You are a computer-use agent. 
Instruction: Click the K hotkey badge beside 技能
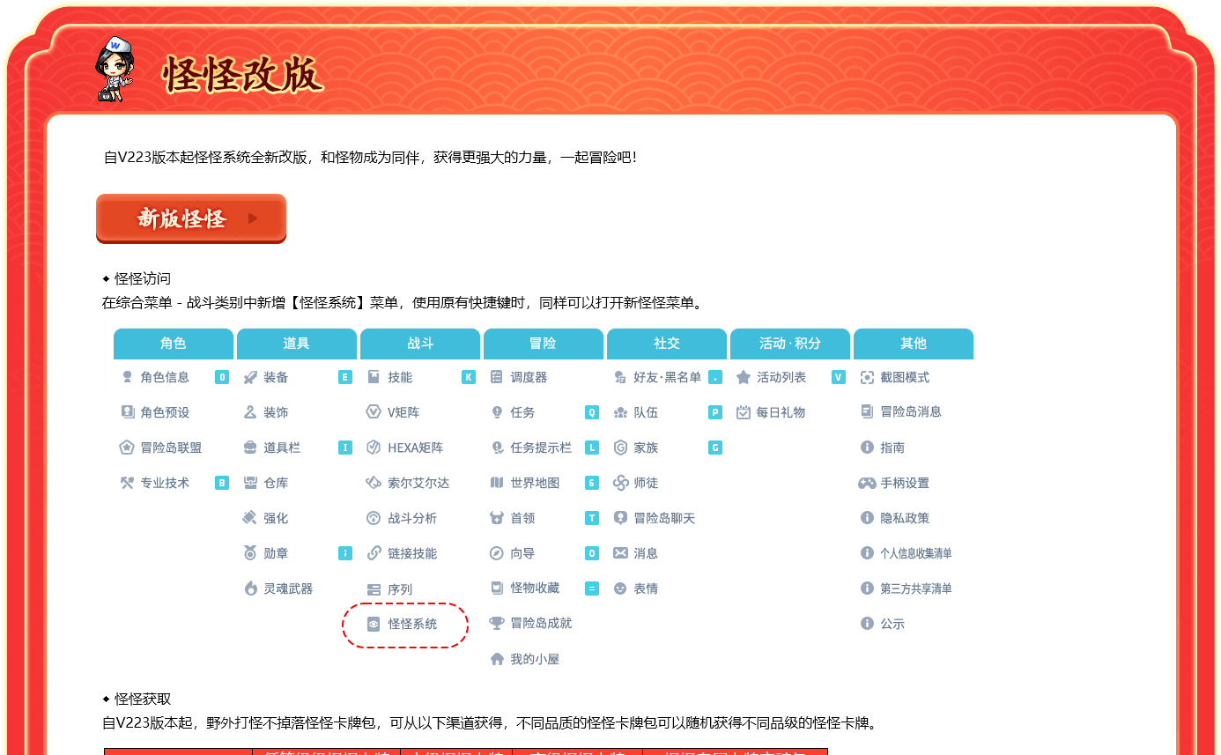[469, 377]
